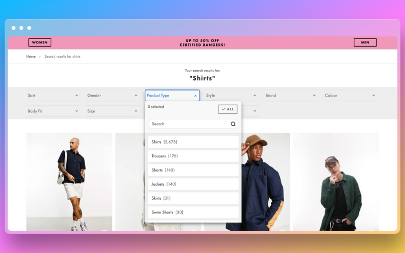Click the 50% off Certified Bangers banner

[x=202, y=43]
